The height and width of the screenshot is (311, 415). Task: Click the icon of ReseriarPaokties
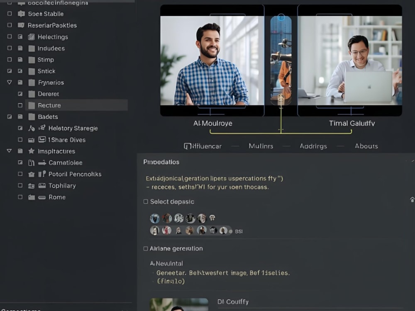pyautogui.click(x=21, y=25)
